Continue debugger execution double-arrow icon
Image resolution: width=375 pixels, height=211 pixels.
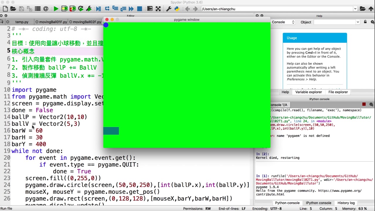pyautogui.click(x=131, y=9)
